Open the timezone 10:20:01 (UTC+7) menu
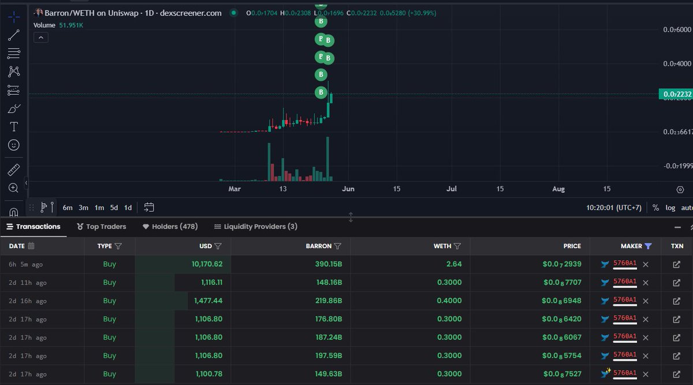This screenshot has width=693, height=385. (614, 208)
